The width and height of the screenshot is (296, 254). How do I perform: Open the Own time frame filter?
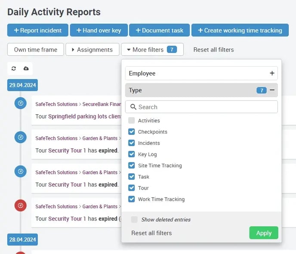[x=35, y=49]
